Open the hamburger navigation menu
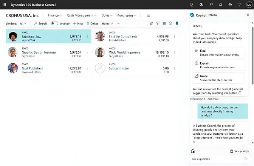 [x=148, y=15]
